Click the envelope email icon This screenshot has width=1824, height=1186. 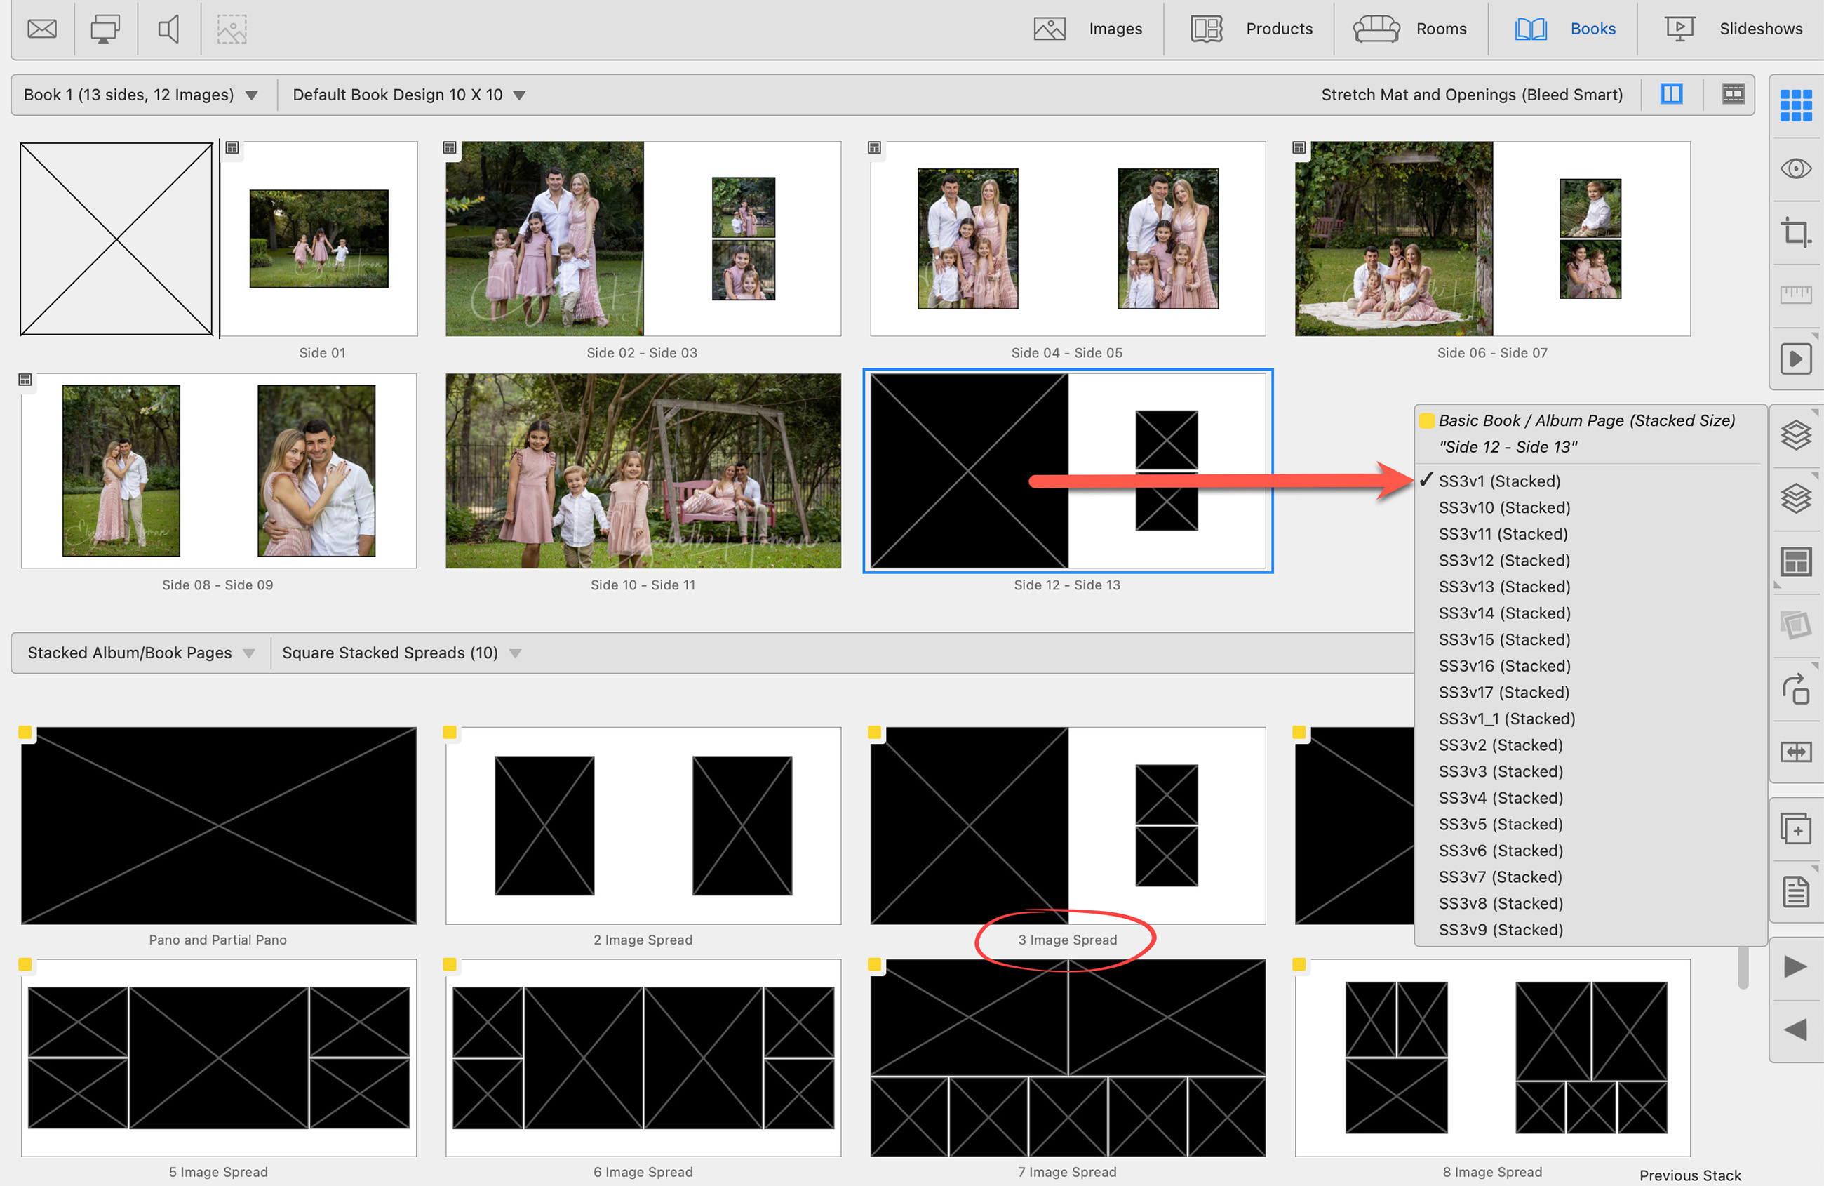click(42, 29)
